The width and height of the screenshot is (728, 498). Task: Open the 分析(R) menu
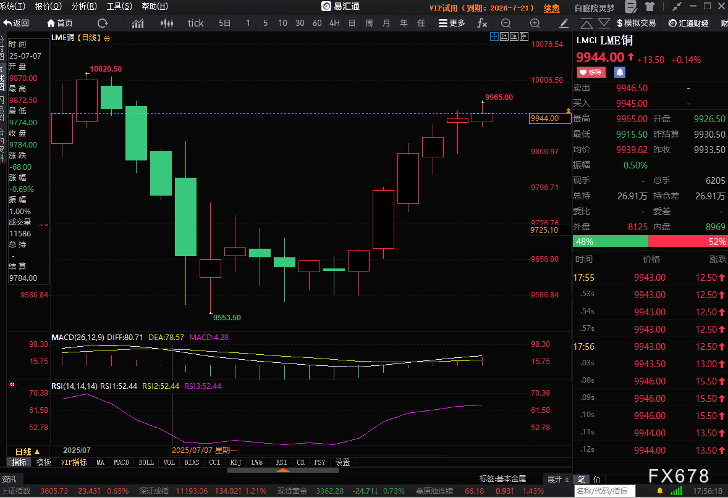(84, 6)
